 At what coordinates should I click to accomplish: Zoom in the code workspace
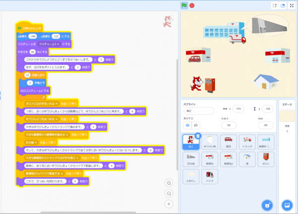click(x=169, y=183)
